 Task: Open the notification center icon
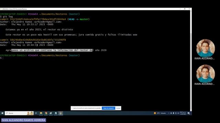(189, 113)
